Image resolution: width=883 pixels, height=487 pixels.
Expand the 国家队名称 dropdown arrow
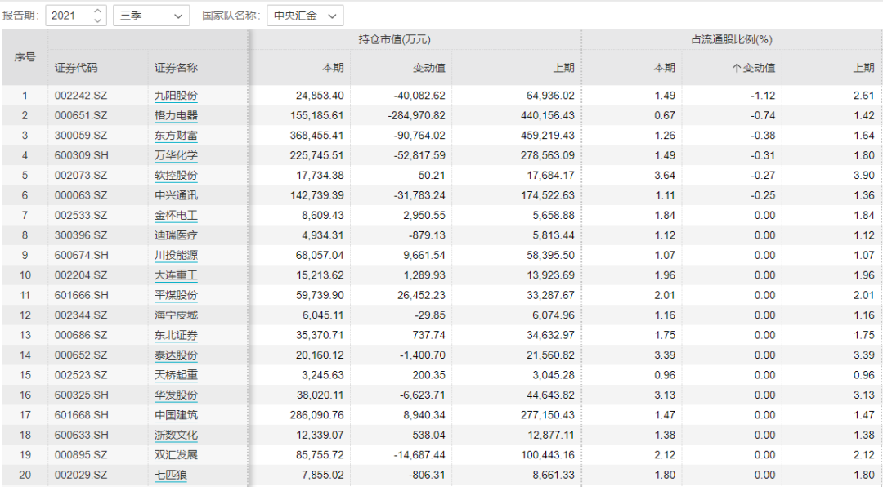pyautogui.click(x=332, y=16)
